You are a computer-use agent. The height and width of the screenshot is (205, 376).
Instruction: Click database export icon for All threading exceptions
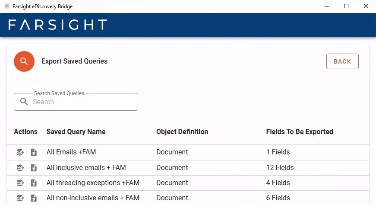20,183
